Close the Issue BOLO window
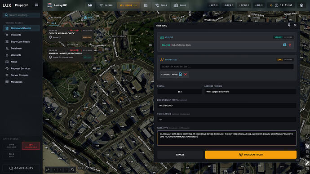Image resolution: width=310 pixels, height=174 pixels. [x=295, y=25]
